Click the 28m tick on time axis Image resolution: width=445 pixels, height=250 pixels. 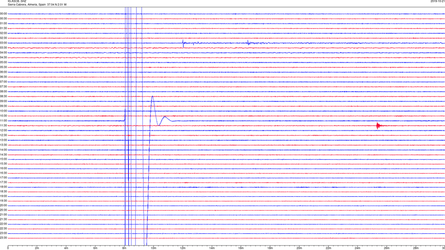coord(416,248)
